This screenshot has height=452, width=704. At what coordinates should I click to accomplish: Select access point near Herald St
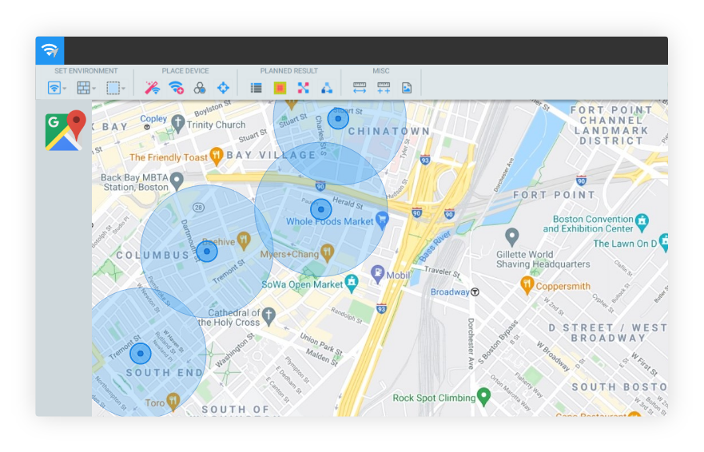321,209
